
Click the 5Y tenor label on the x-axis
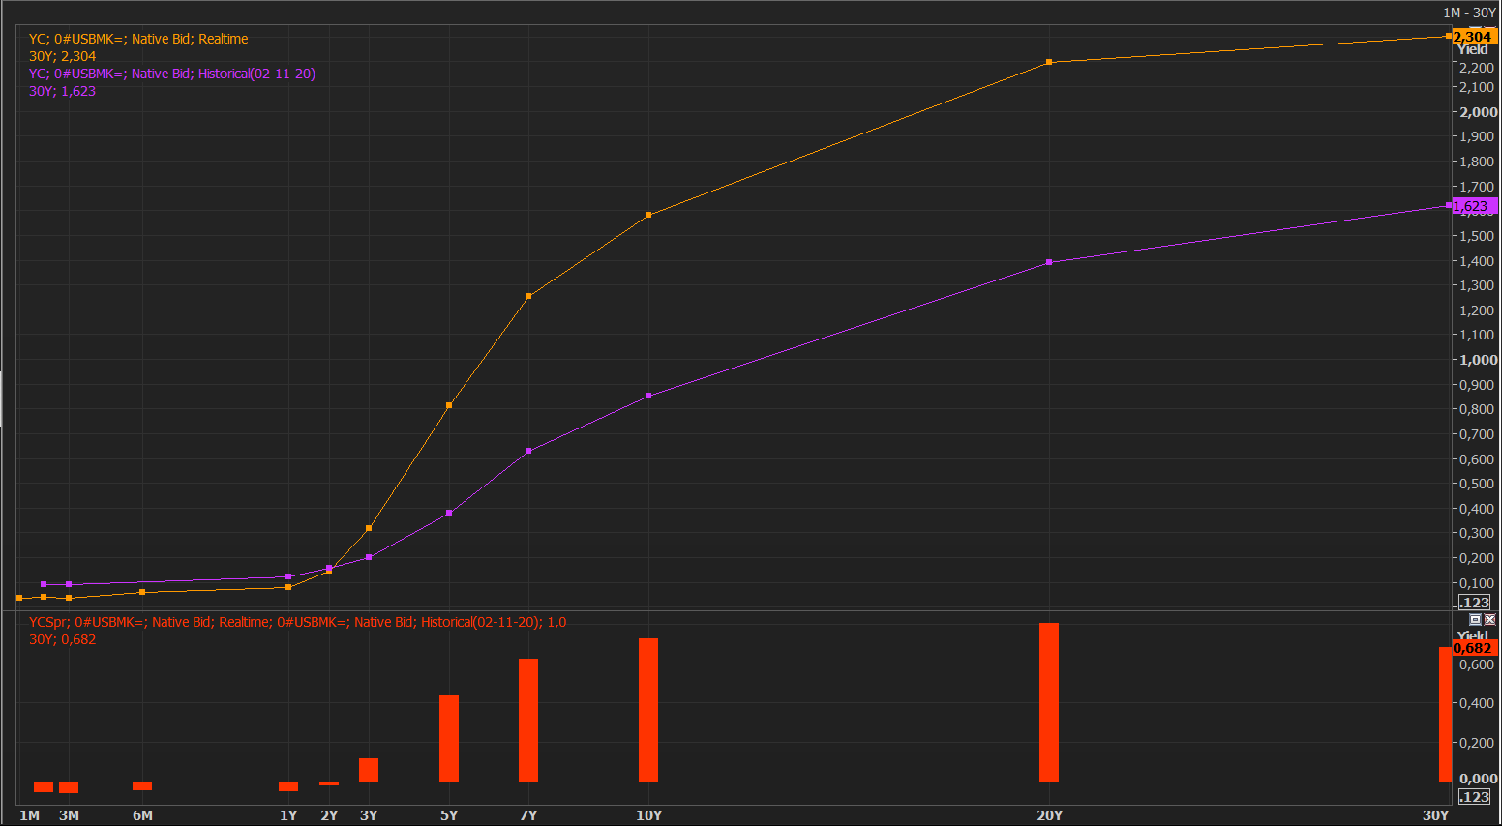coord(449,815)
